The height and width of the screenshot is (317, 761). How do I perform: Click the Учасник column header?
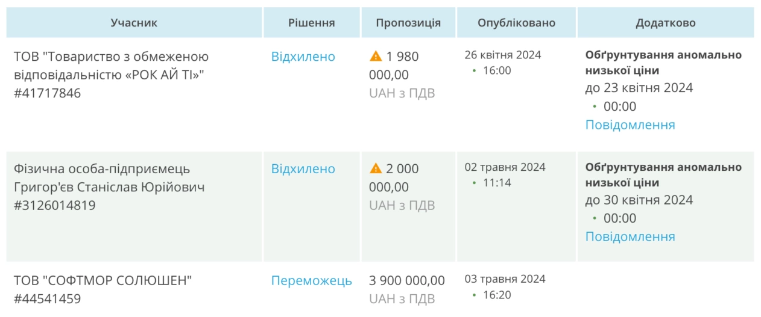[x=134, y=23]
